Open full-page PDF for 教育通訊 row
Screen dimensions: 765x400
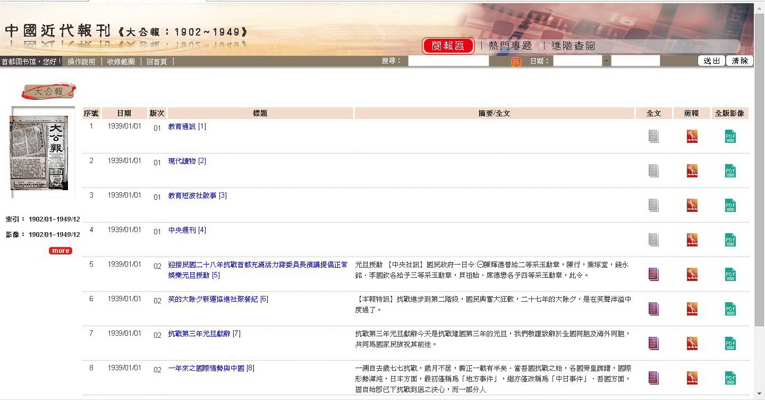click(x=730, y=137)
